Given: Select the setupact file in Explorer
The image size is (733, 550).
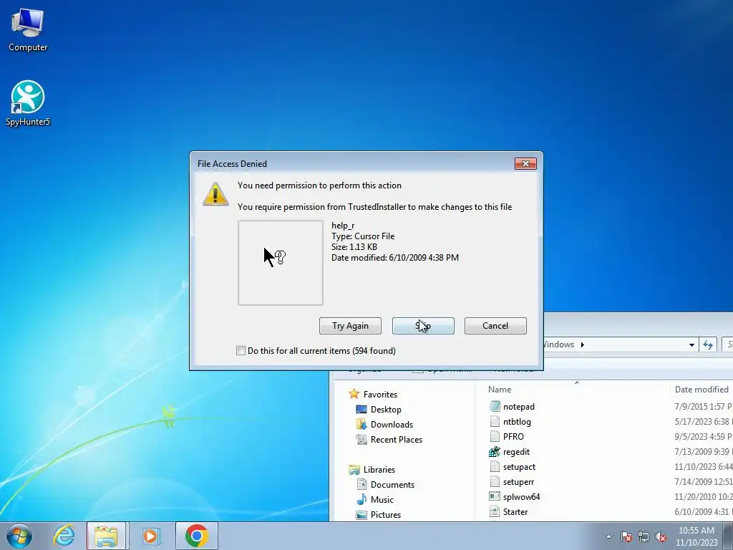Looking at the screenshot, I should [519, 467].
